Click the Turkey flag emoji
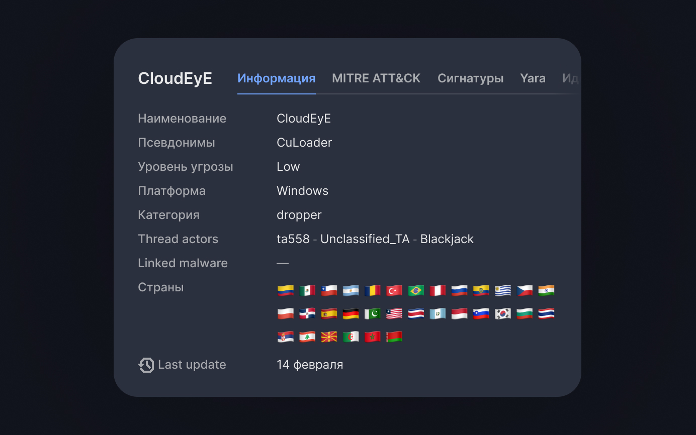Screen dimensions: 696x435 [x=394, y=290]
